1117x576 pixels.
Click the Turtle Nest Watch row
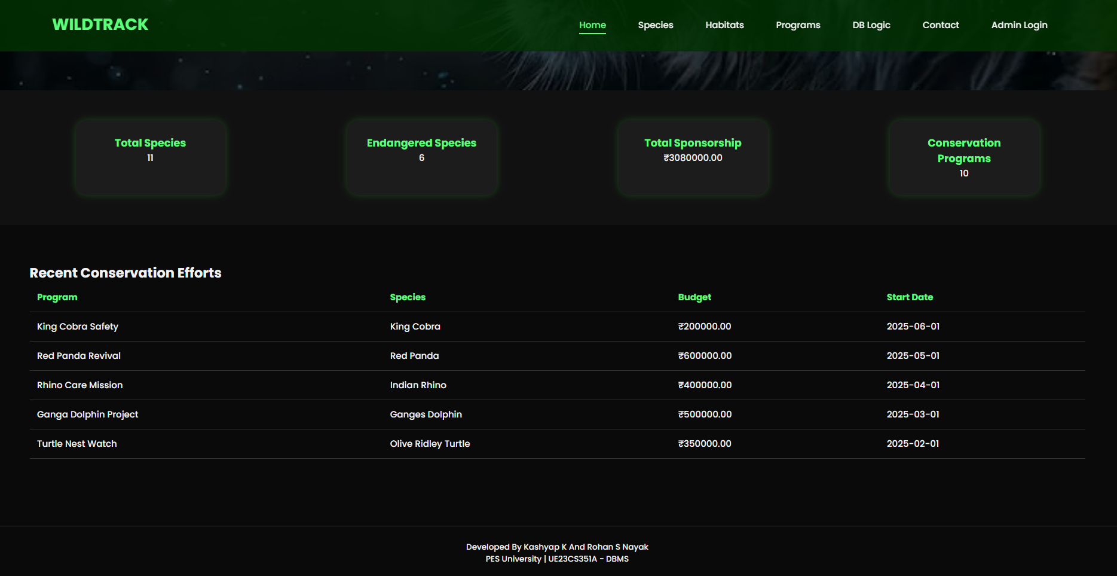point(558,444)
